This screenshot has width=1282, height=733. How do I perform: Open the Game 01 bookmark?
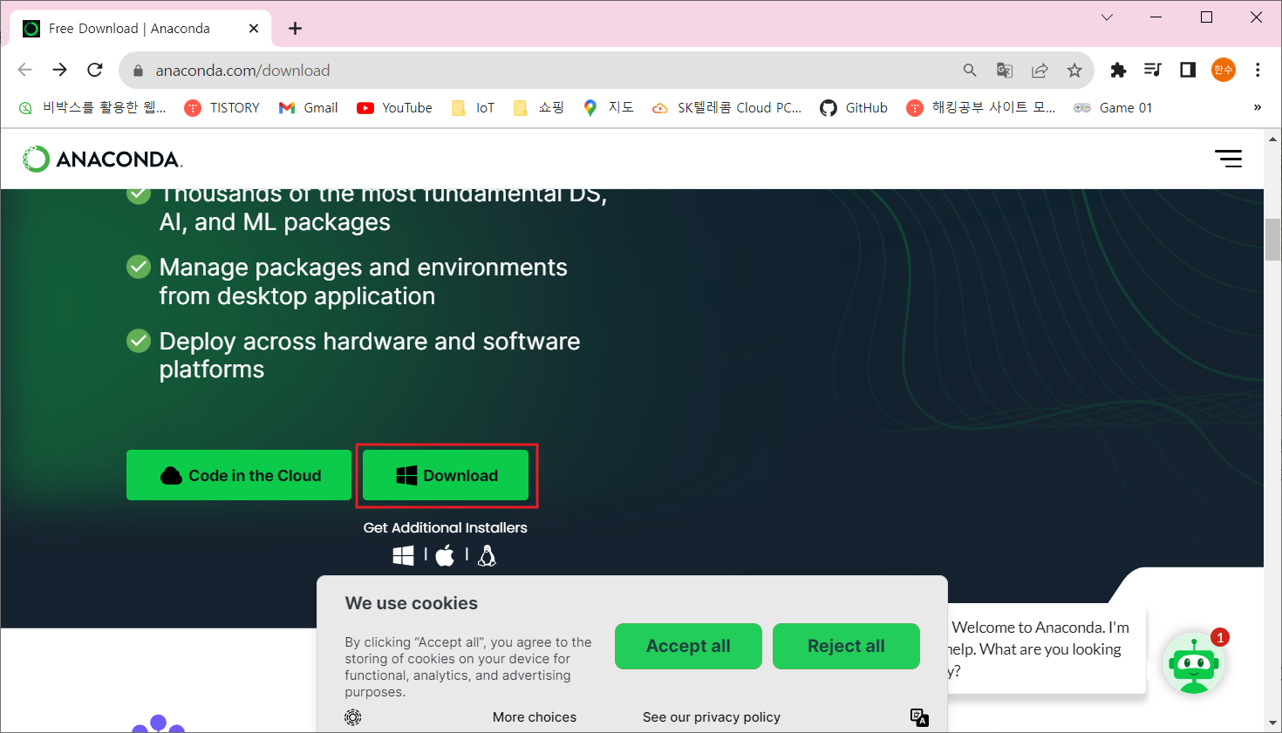tap(1113, 108)
